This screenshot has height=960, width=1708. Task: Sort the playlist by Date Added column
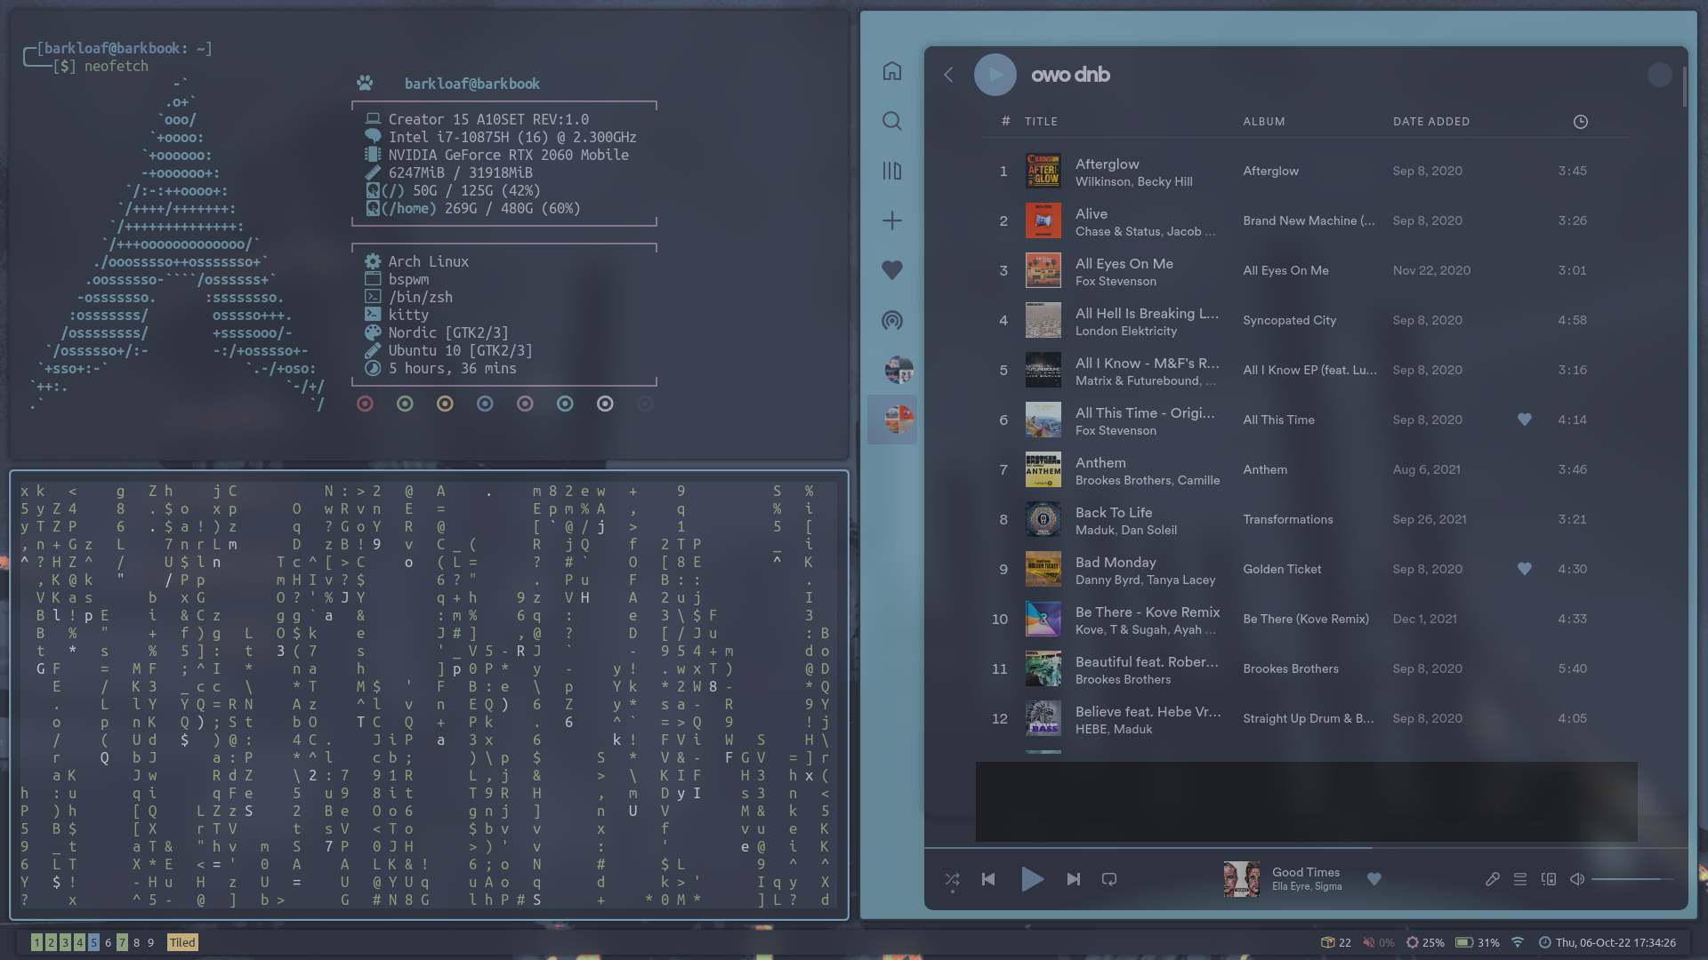click(x=1430, y=122)
